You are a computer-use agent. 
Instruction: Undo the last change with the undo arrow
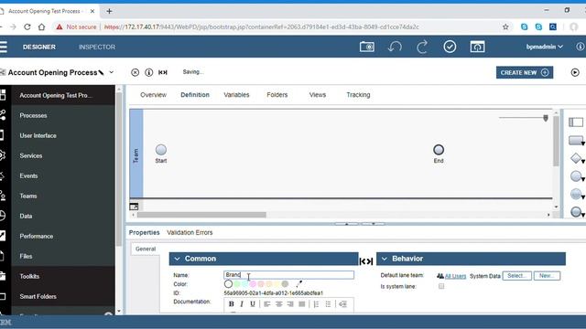(x=395, y=47)
